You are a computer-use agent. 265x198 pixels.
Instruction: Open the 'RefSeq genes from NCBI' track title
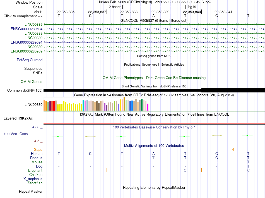154,56
